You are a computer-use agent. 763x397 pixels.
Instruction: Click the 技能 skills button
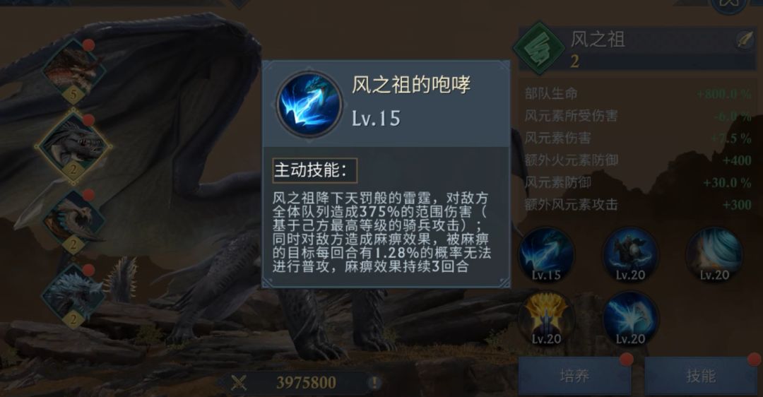[701, 376]
